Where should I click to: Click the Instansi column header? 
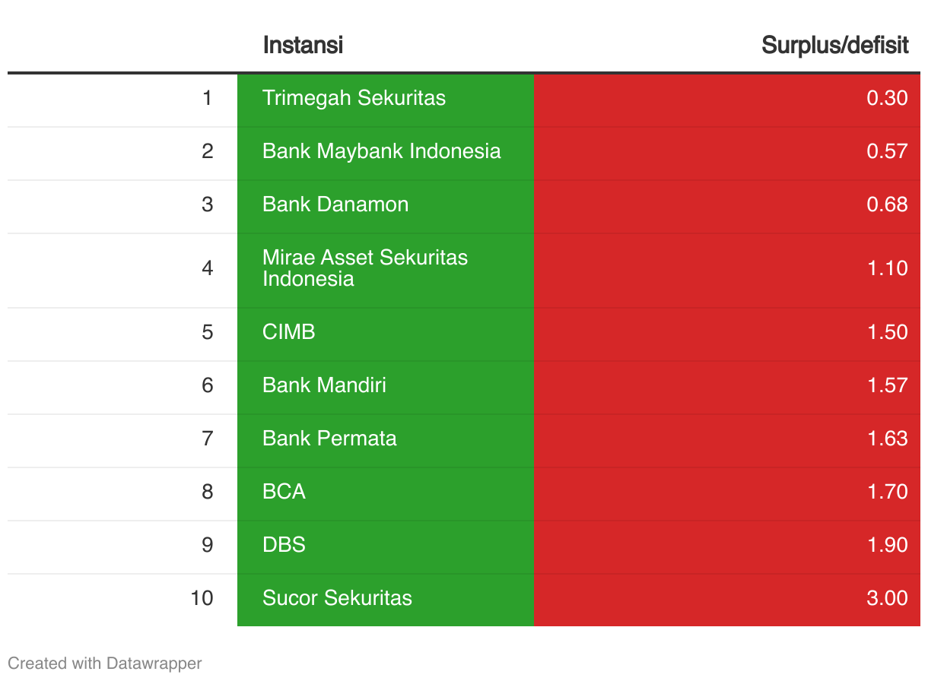303,45
